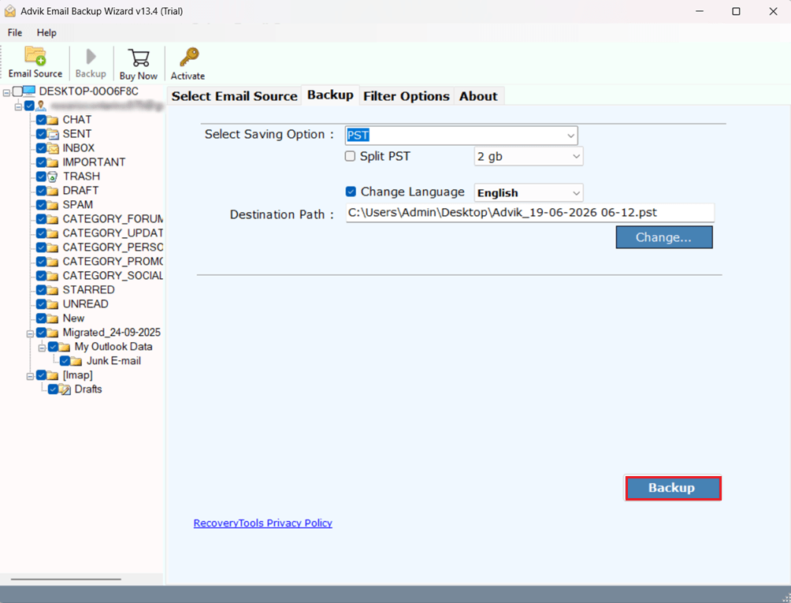The height and width of the screenshot is (603, 791).
Task: Open the English language dropdown
Action: pos(528,193)
